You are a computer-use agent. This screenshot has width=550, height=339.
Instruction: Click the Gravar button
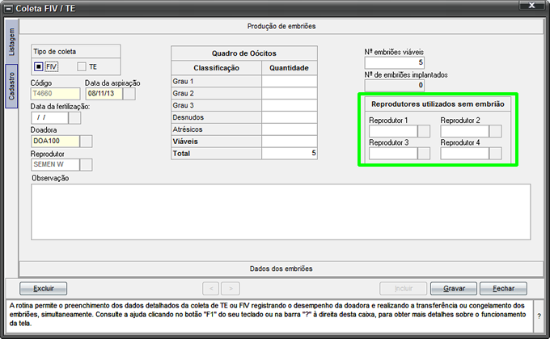pyautogui.click(x=454, y=289)
